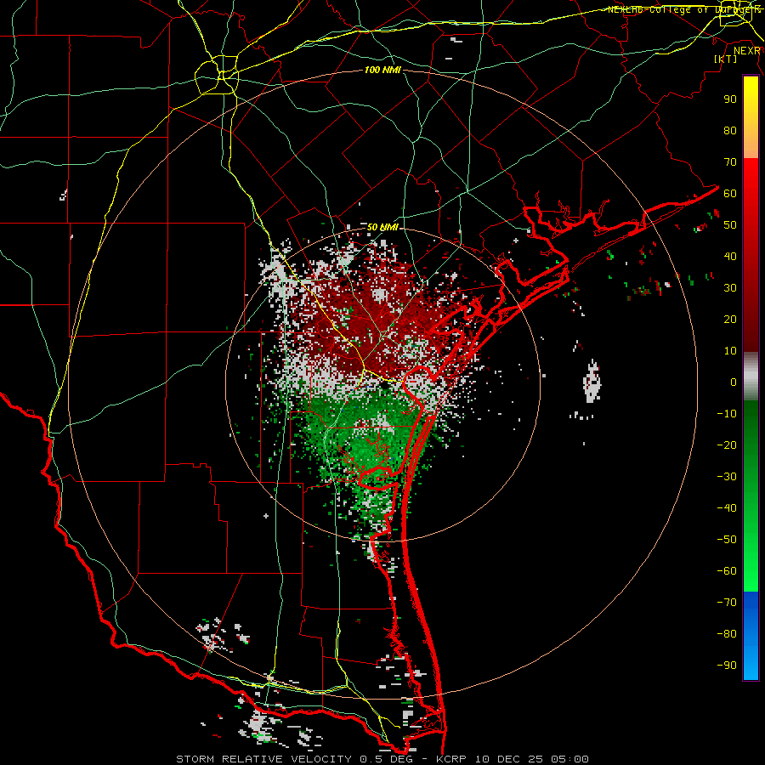Select the 0 value on the velocity scale

tap(734, 382)
